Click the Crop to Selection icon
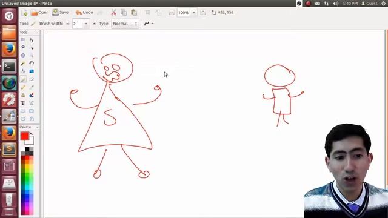The image size is (388, 218). (147, 12)
